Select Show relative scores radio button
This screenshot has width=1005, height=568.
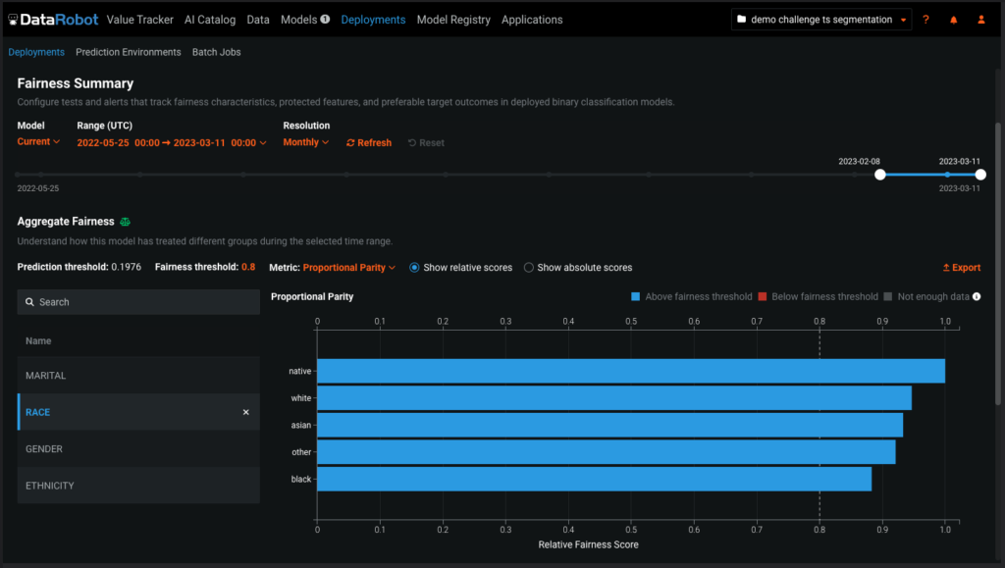(x=414, y=268)
